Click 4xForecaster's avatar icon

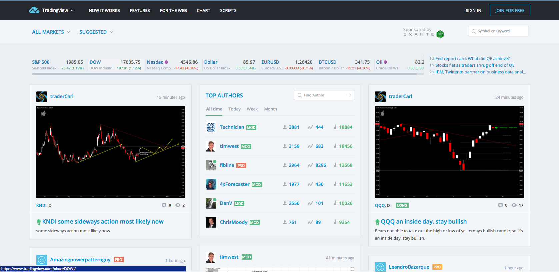tap(211, 184)
